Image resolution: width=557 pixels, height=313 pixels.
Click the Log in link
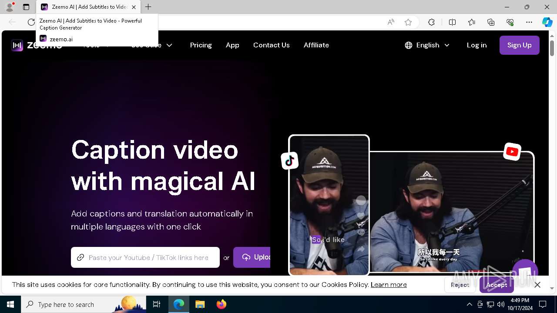(476, 45)
